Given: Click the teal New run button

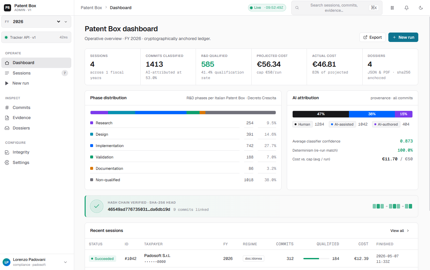Looking at the screenshot, I should [x=403, y=37].
